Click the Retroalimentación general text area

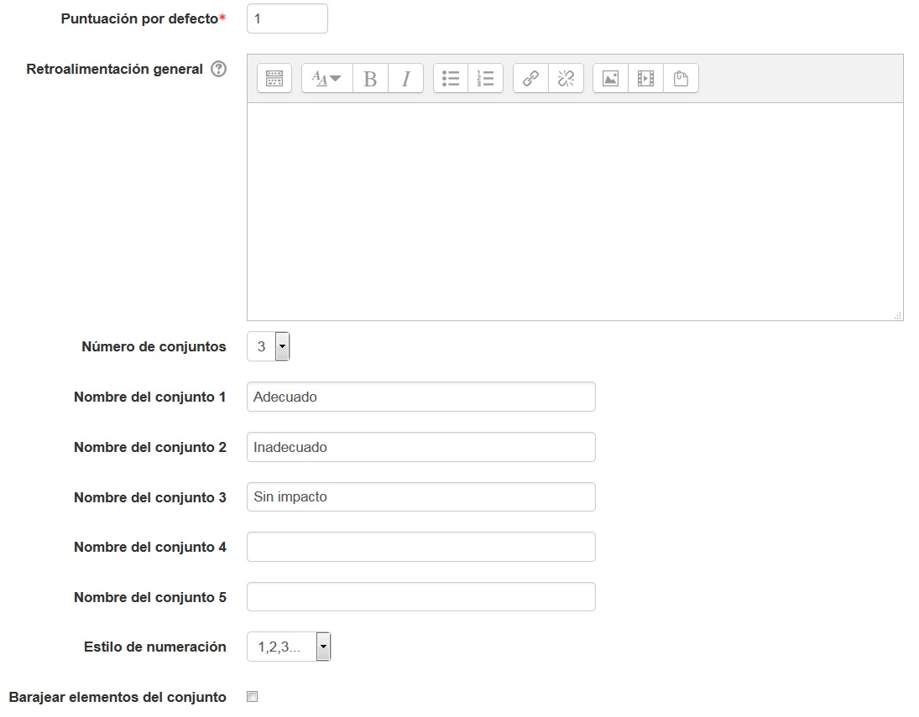point(574,210)
